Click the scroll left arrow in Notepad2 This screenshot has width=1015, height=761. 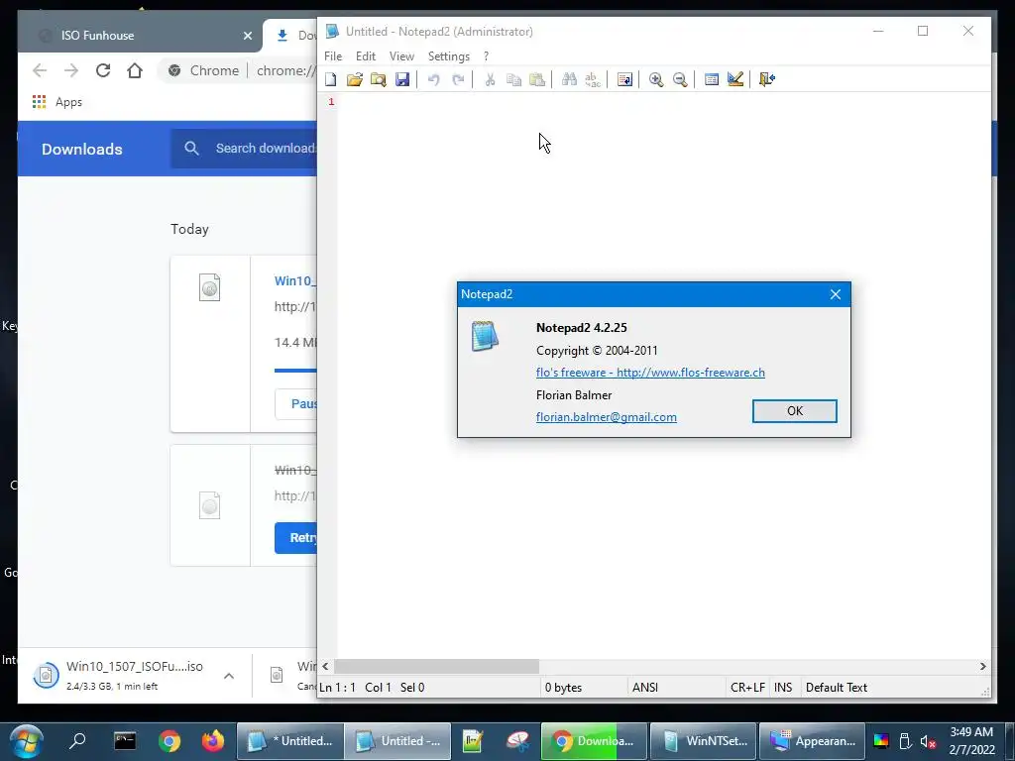point(325,666)
